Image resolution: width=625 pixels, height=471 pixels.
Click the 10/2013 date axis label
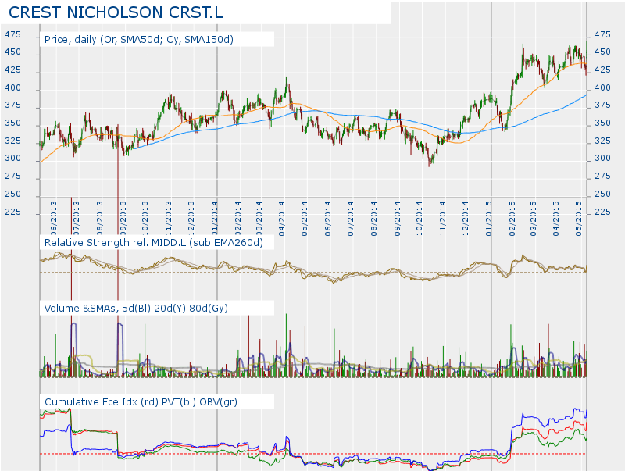pos(145,219)
